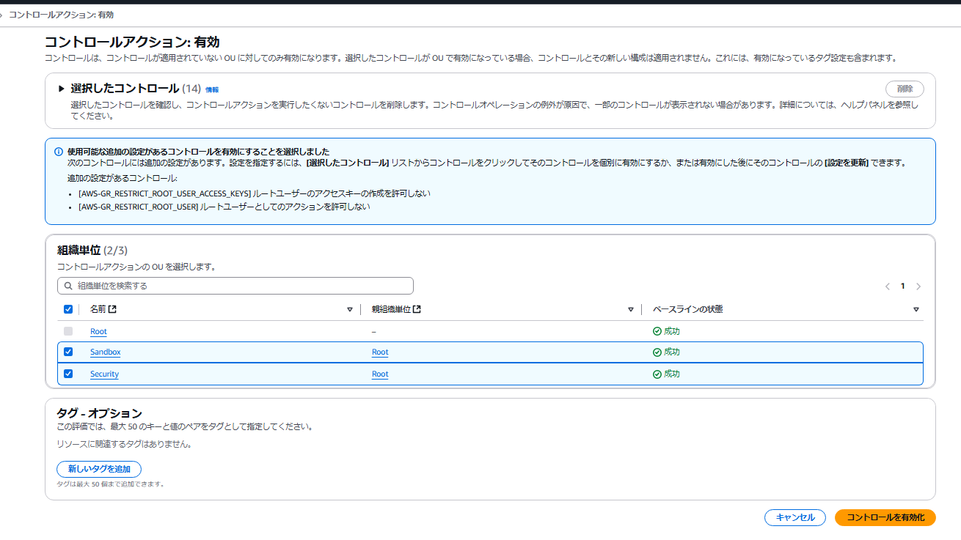
Task: Click the external link icon beside 名前 header
Action: click(113, 309)
